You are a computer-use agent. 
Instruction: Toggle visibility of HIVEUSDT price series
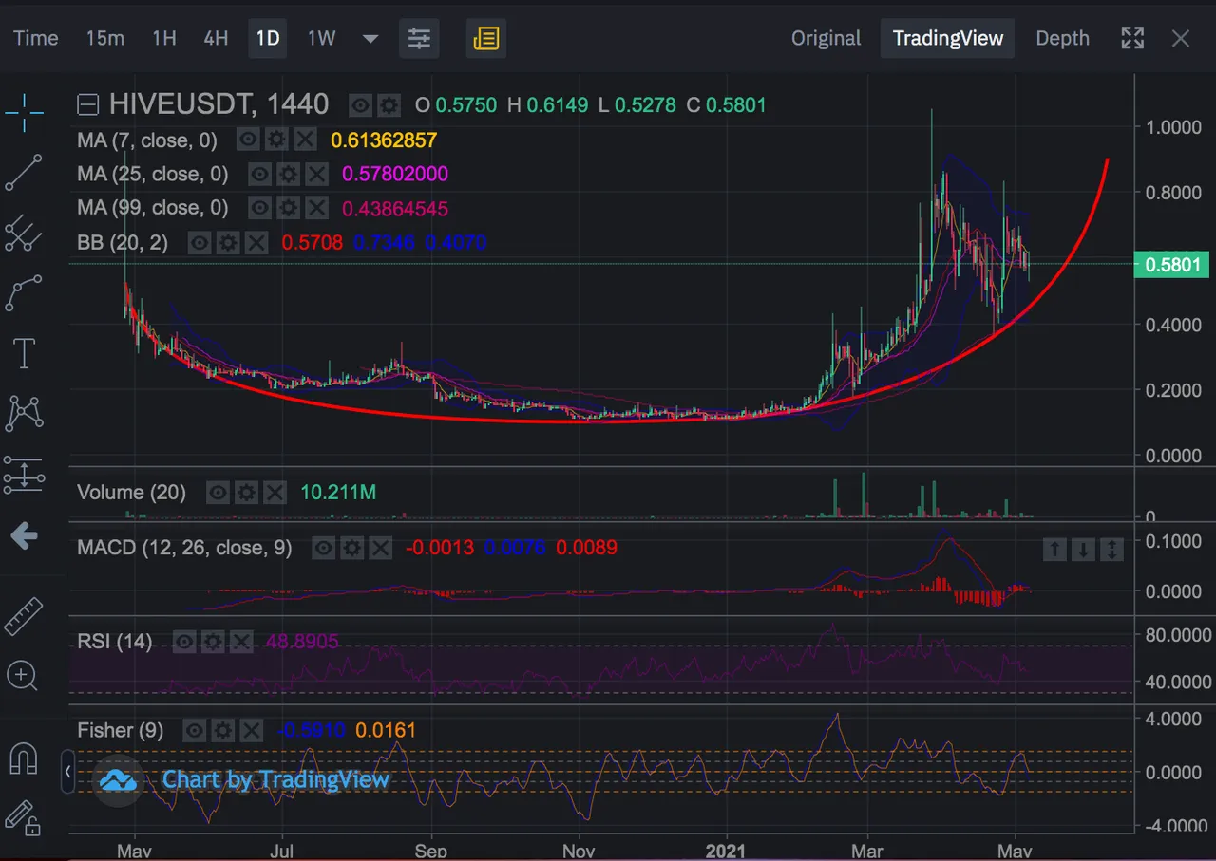tap(360, 104)
